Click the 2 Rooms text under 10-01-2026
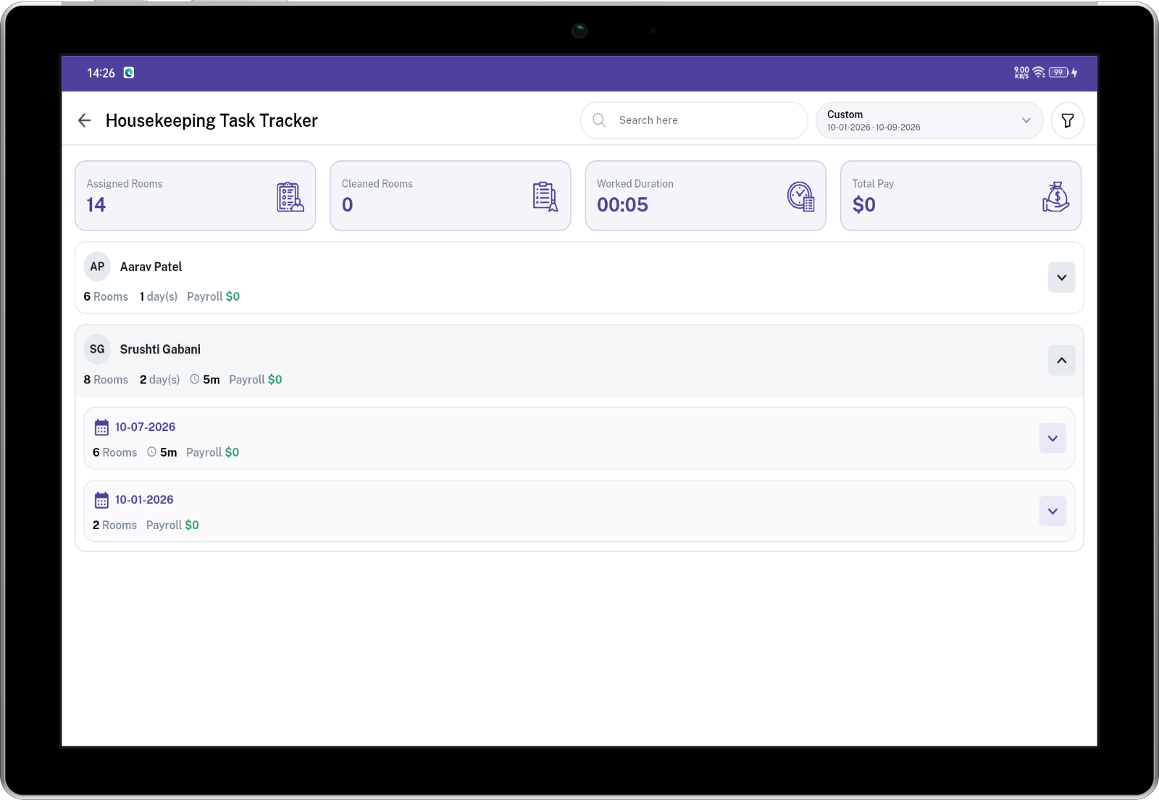Screen dimensions: 1159x800 coord(114,525)
